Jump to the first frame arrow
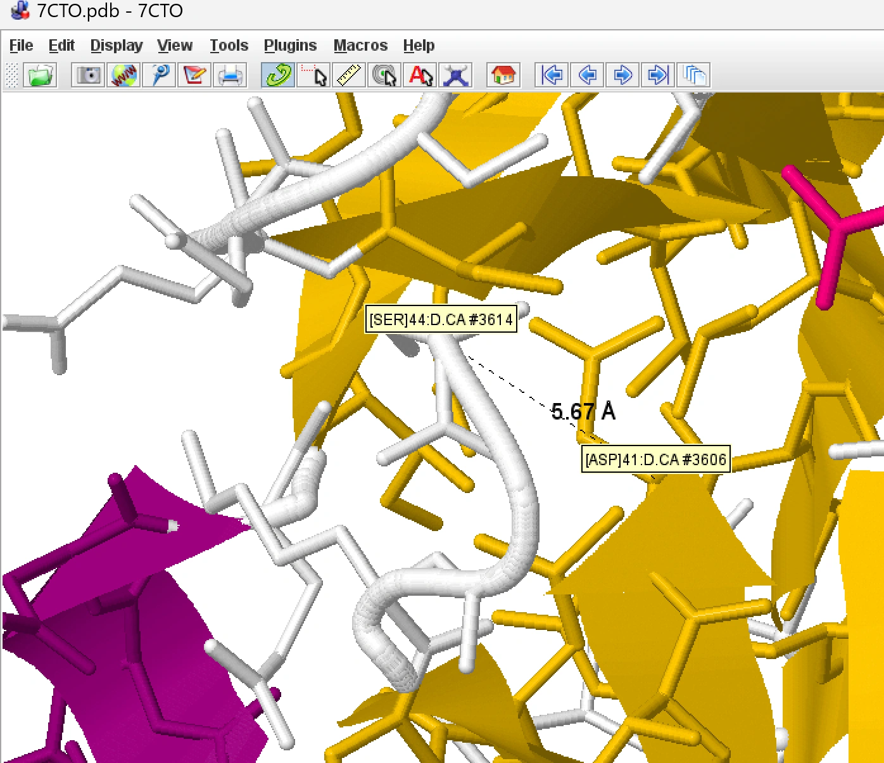 tap(552, 75)
